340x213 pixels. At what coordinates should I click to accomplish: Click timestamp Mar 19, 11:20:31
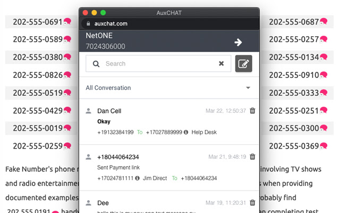226,203
